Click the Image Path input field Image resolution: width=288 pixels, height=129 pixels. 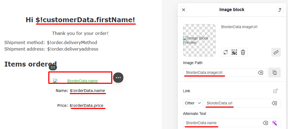click(x=225, y=72)
